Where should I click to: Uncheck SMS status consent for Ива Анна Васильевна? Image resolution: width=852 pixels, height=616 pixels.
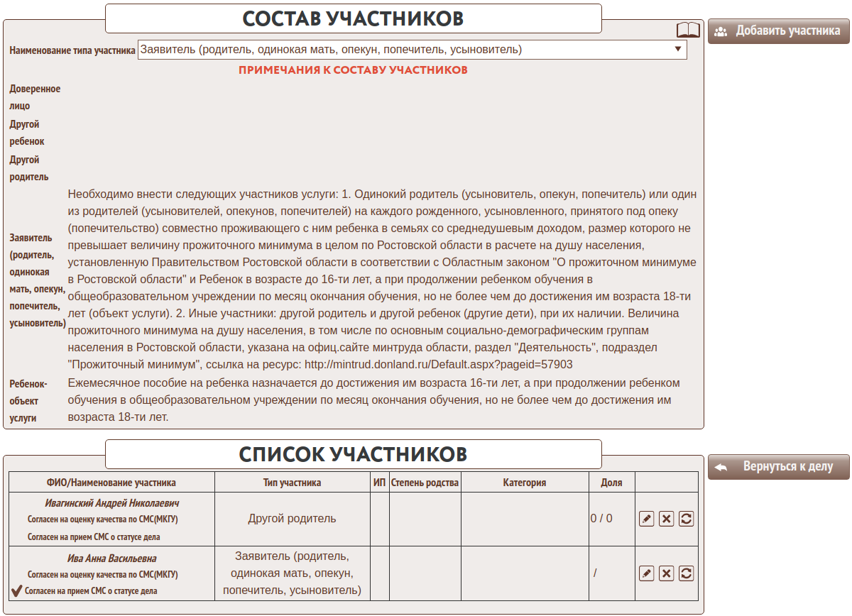(17, 590)
